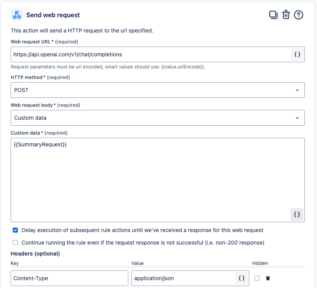Edit the Content-Type header key field

tap(69, 278)
